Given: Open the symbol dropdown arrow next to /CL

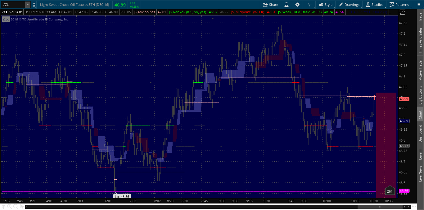Looking at the screenshot, I should click(27, 5).
